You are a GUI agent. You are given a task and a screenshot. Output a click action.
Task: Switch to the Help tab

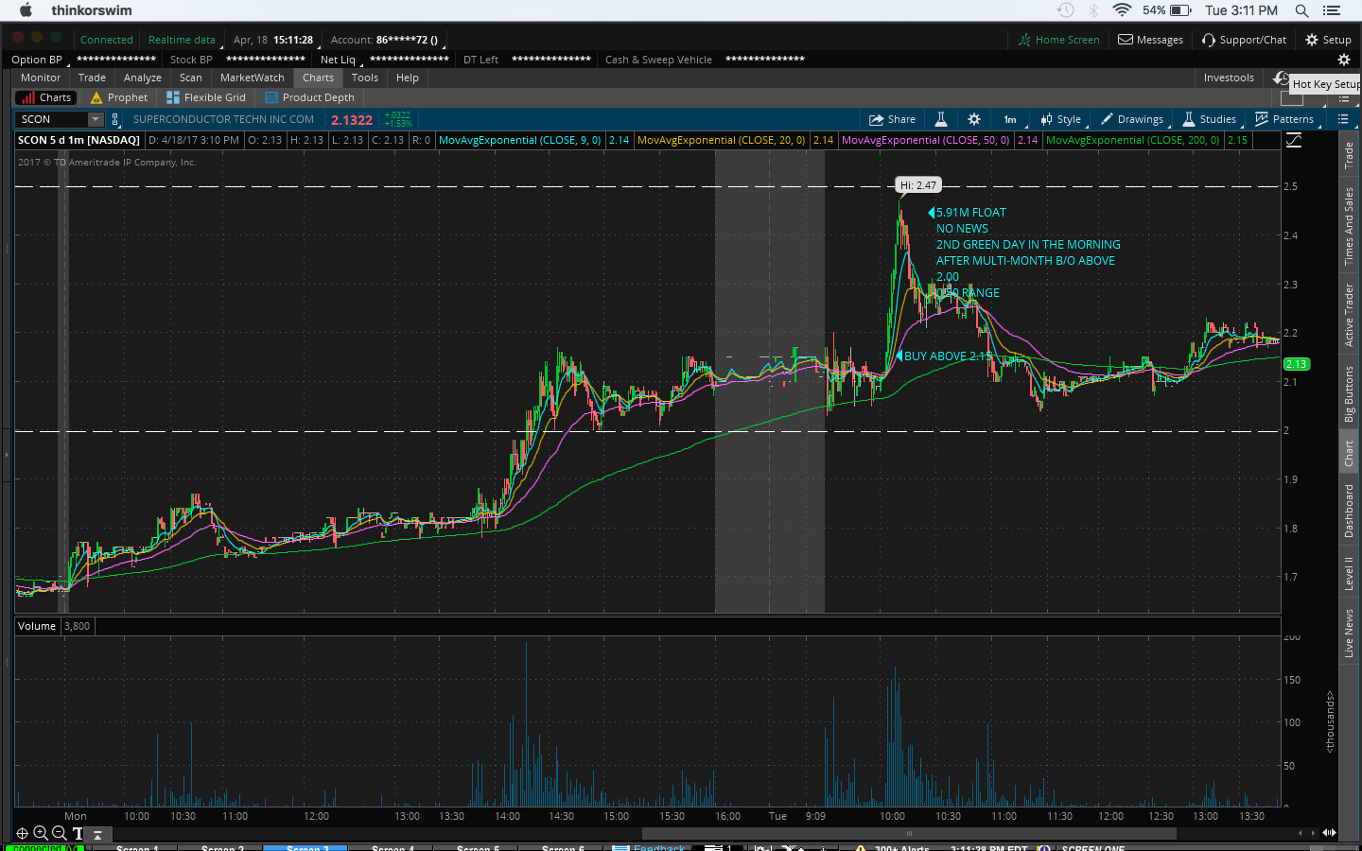(x=408, y=78)
